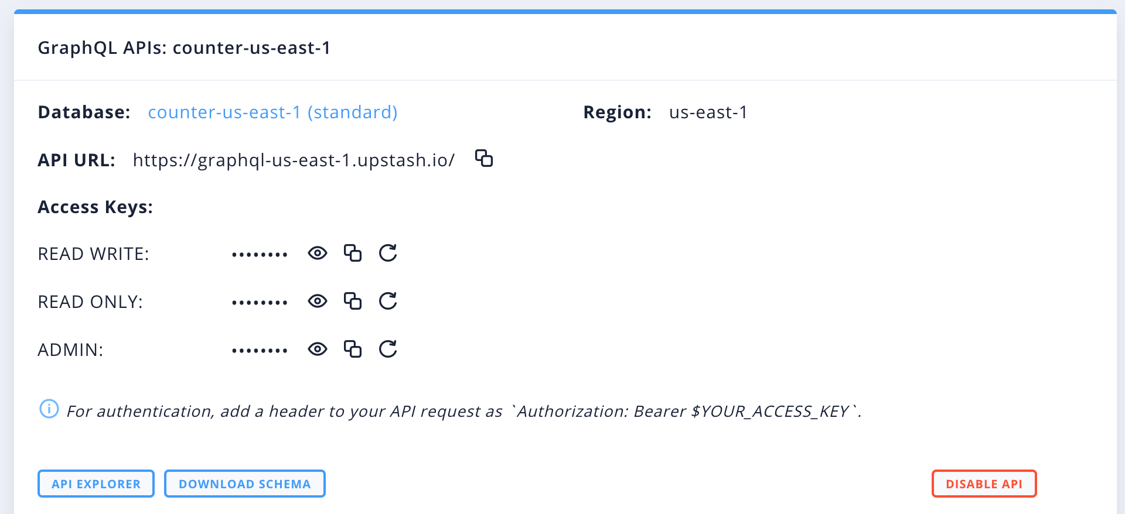Click the masked READ ONLY key dots
1125x514 pixels.
coord(260,303)
